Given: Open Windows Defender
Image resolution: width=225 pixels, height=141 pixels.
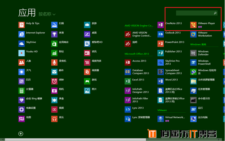Looking at the screenshot, I should [200, 53].
